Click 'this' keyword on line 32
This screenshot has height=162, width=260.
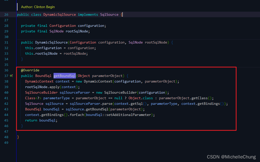(29, 48)
